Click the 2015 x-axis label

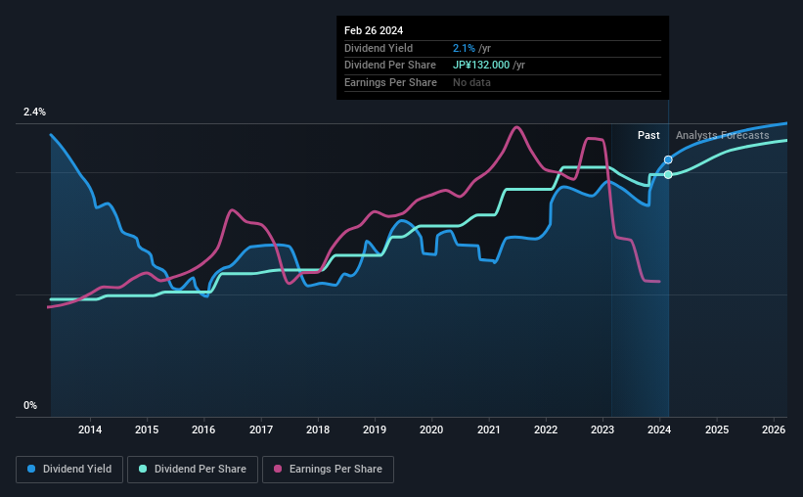tap(147, 429)
